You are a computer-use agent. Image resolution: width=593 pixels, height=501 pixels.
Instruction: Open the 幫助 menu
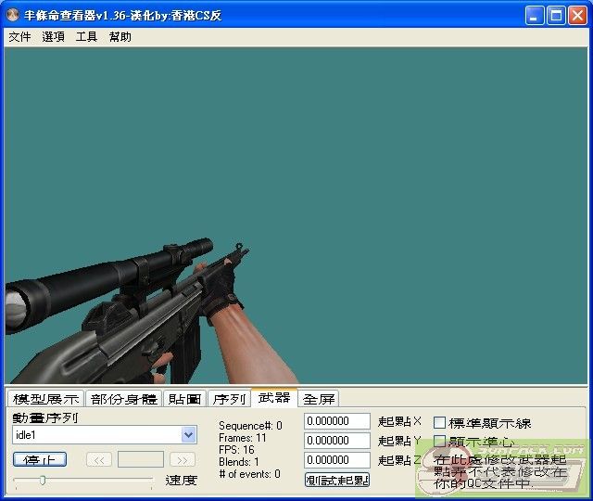pyautogui.click(x=120, y=37)
